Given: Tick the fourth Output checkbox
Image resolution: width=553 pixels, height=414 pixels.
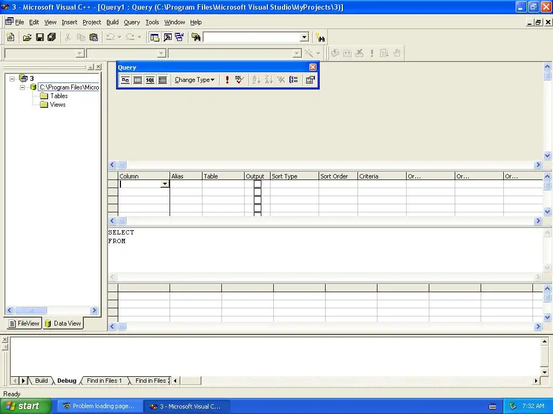Looking at the screenshot, I should tap(258, 208).
